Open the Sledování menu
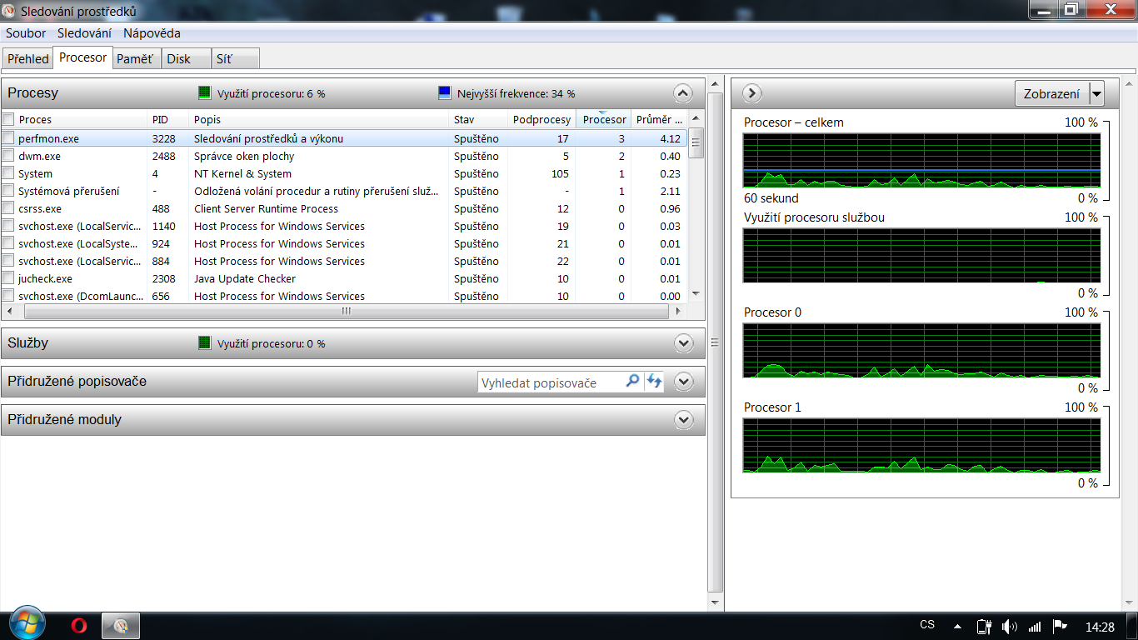The width and height of the screenshot is (1138, 640). click(84, 33)
